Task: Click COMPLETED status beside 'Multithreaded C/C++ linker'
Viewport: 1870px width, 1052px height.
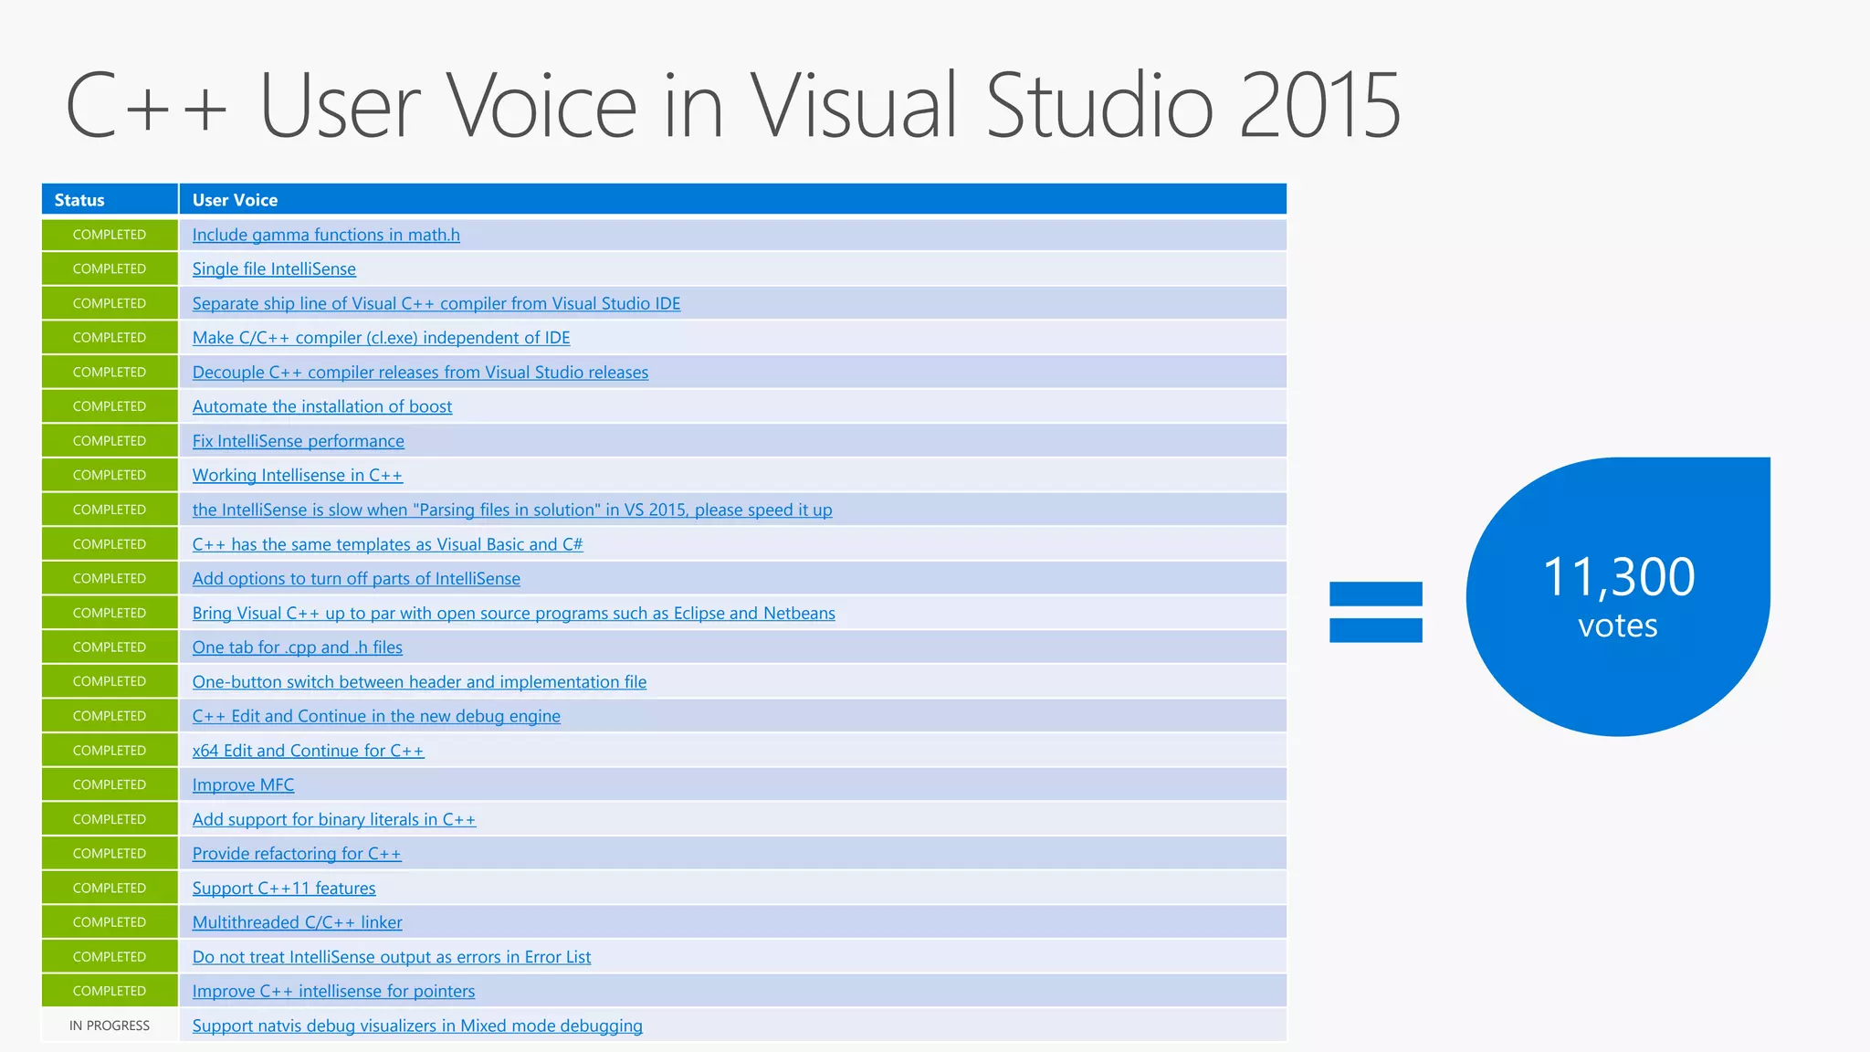Action: pos(110,922)
